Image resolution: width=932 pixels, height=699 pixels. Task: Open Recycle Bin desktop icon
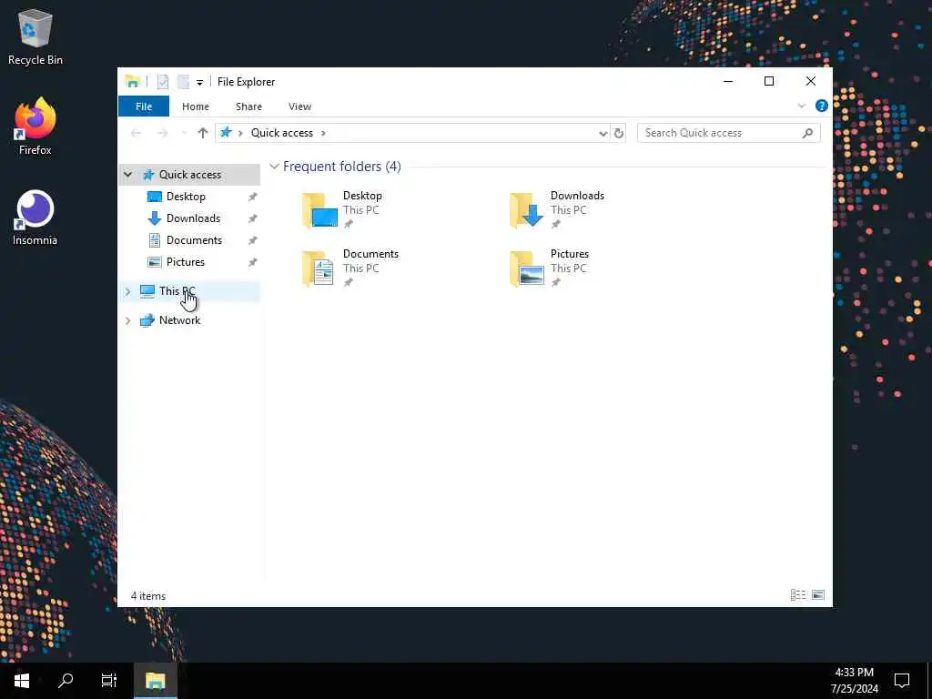pos(35,36)
